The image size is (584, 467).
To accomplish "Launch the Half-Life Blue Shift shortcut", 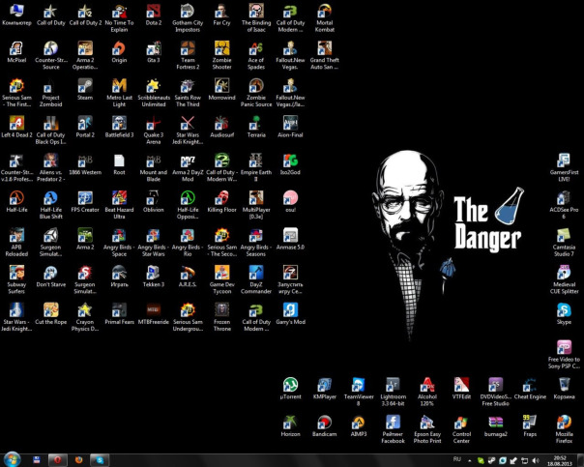I will tap(50, 205).
